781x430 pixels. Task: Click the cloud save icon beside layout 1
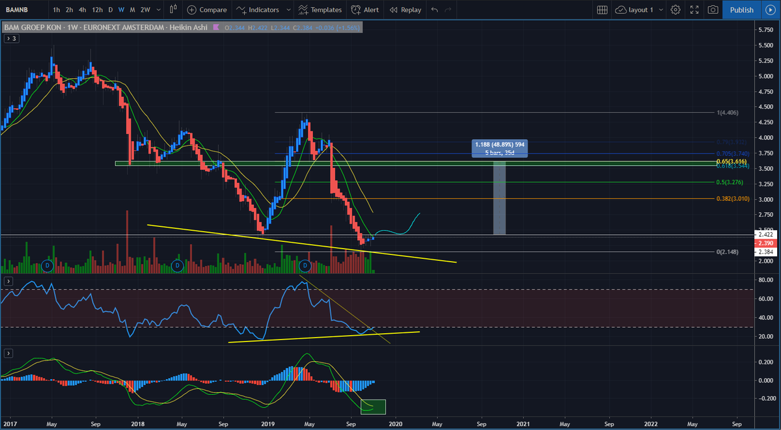(x=620, y=10)
